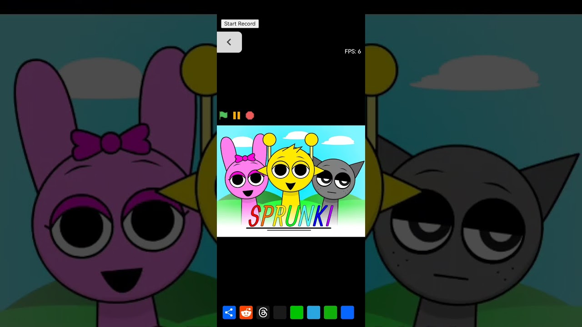Click the Start Record button
This screenshot has height=327, width=582.
tap(240, 24)
